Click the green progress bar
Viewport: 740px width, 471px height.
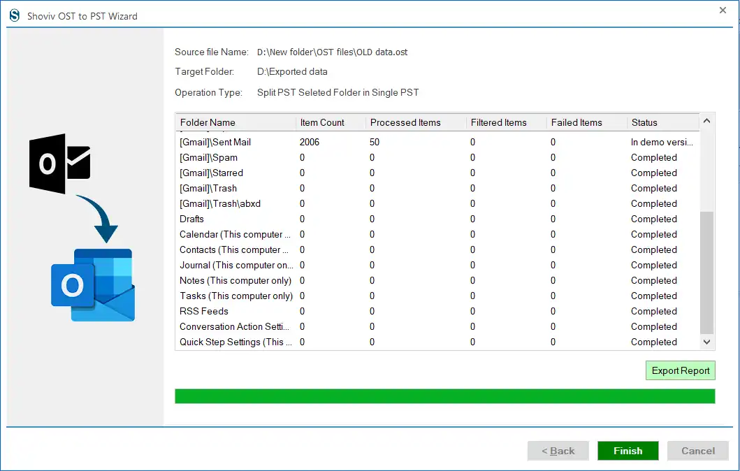444,396
